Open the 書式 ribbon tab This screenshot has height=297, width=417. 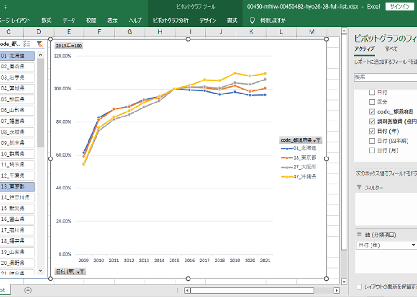tap(232, 20)
